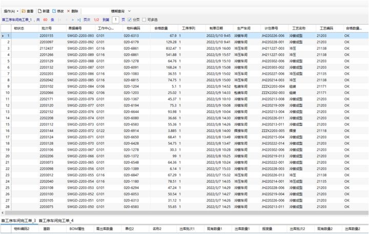Jump to the last page arrow
The image size is (369, 234).
click(x=79, y=20)
